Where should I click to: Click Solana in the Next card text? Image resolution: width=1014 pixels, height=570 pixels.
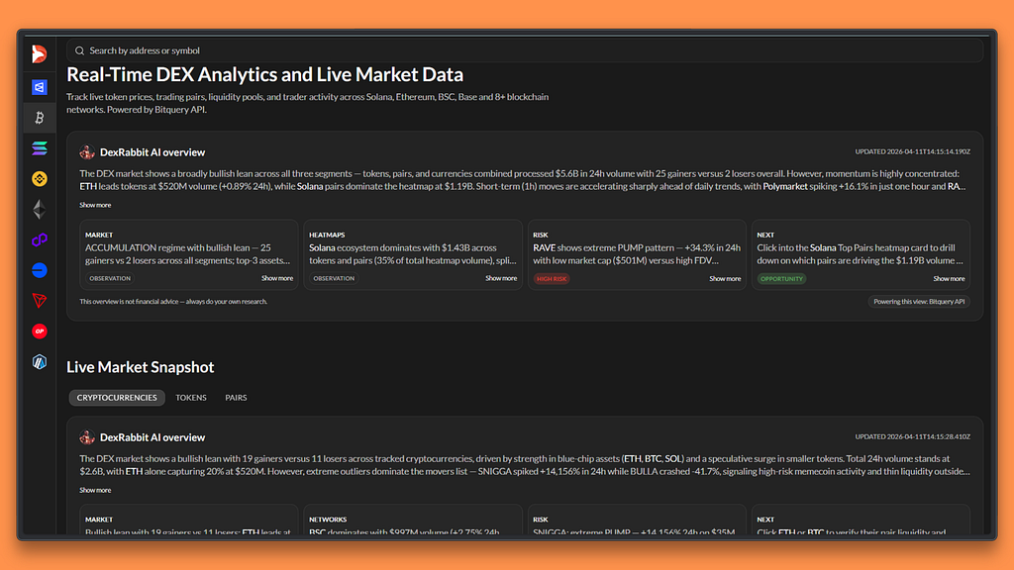[823, 247]
